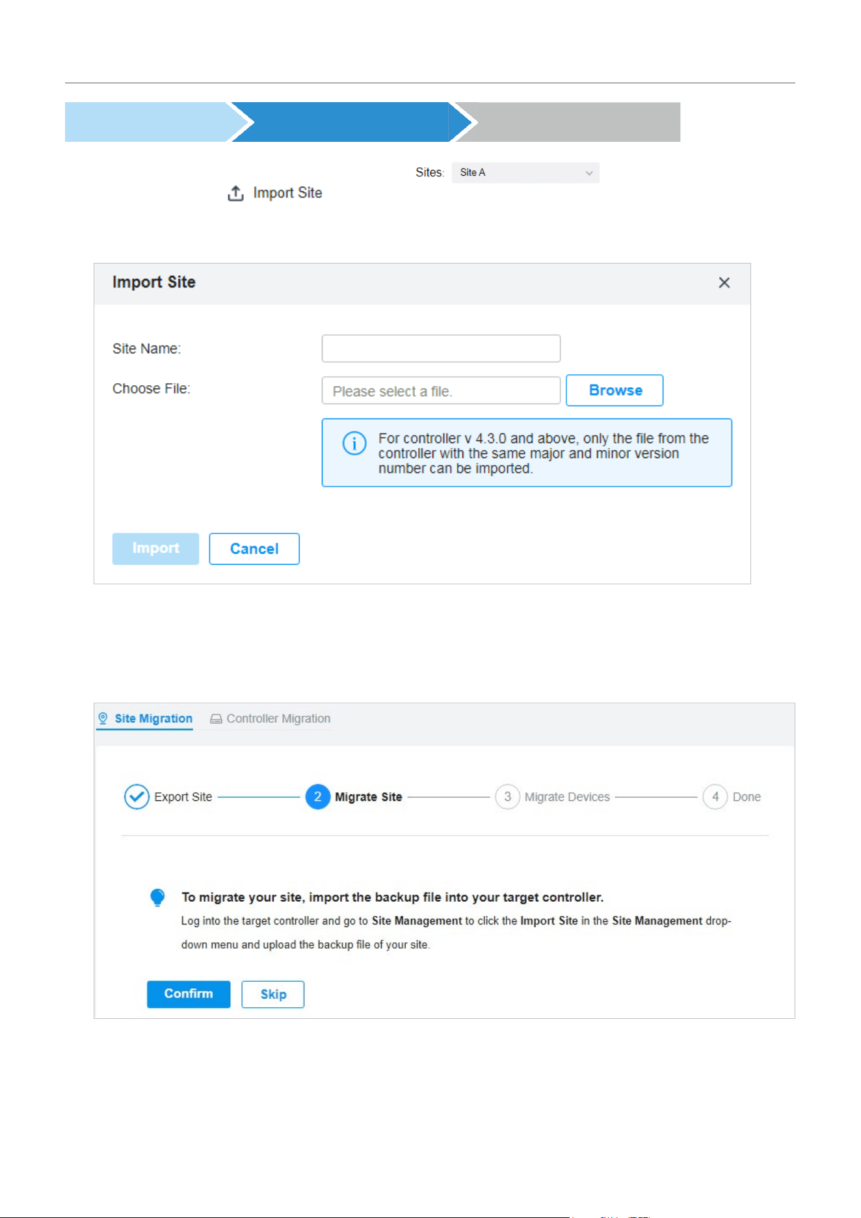Screen dimensions: 861x1218
Task: Switch to the Controller Migration tab
Action: [x=271, y=718]
